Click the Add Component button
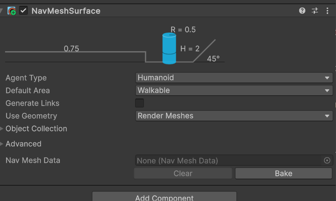 [x=164, y=197]
